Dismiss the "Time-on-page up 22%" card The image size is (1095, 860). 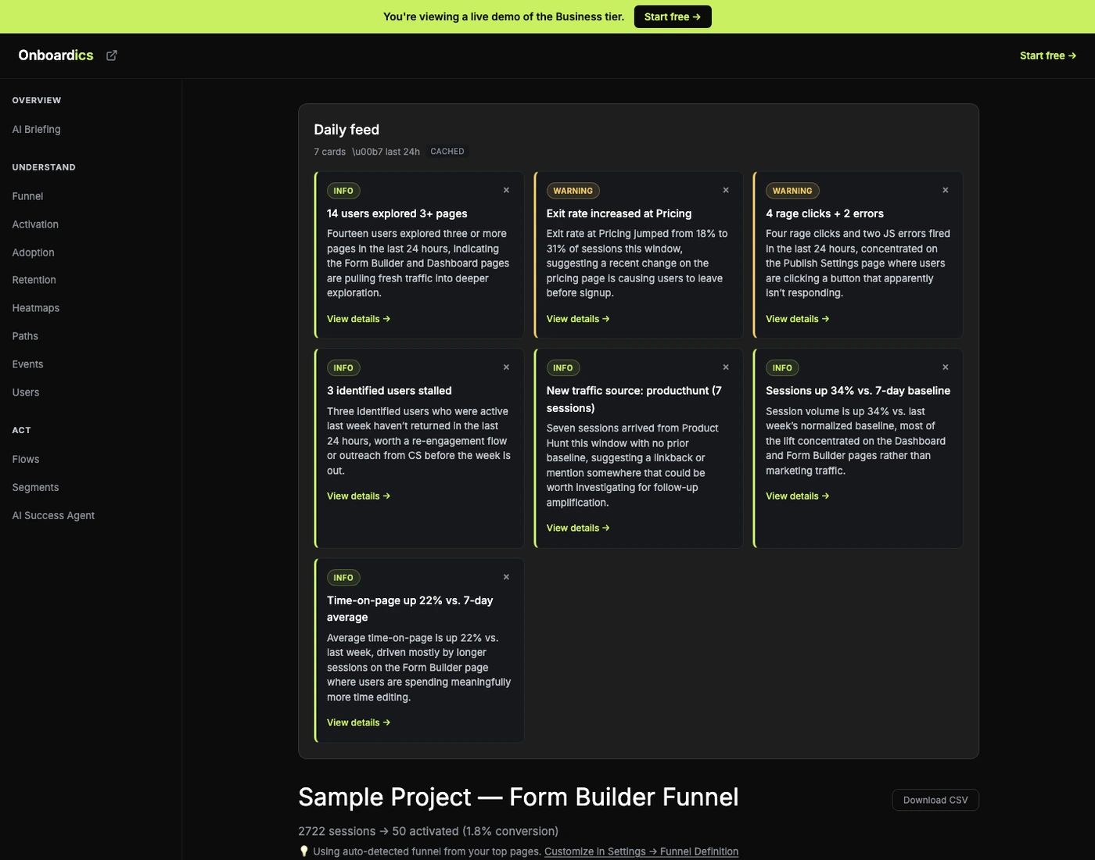(505, 577)
